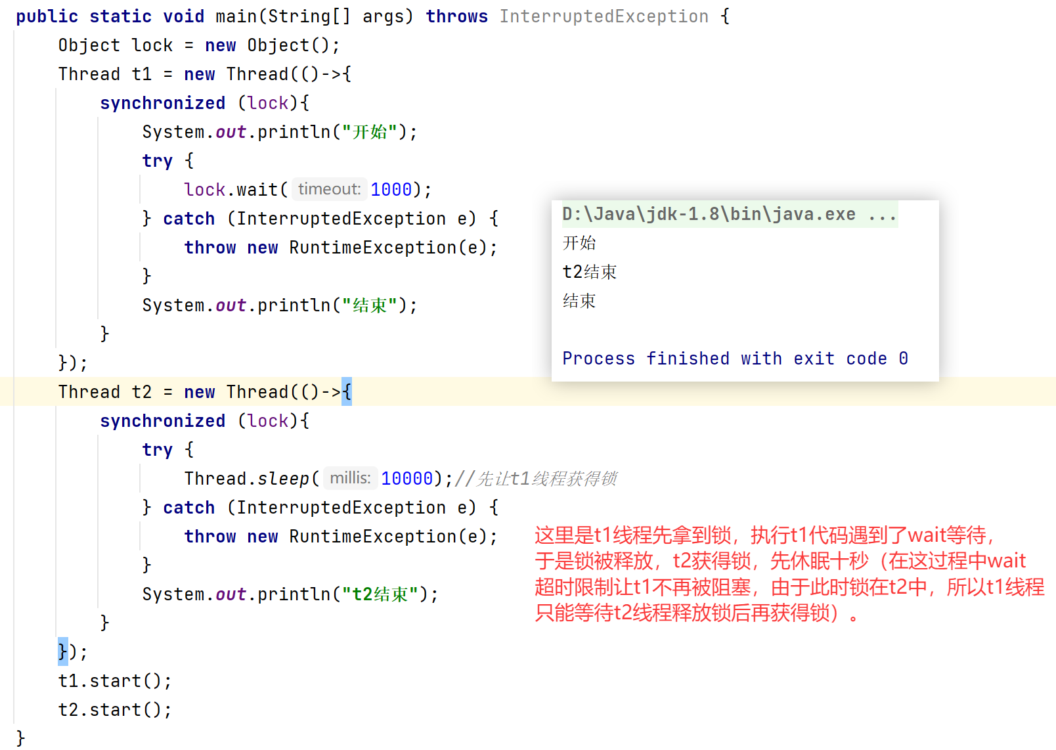Viewport: 1056px width, 750px height.
Task: Click the highlighted closing brace before t1.start()
Action: pos(63,651)
